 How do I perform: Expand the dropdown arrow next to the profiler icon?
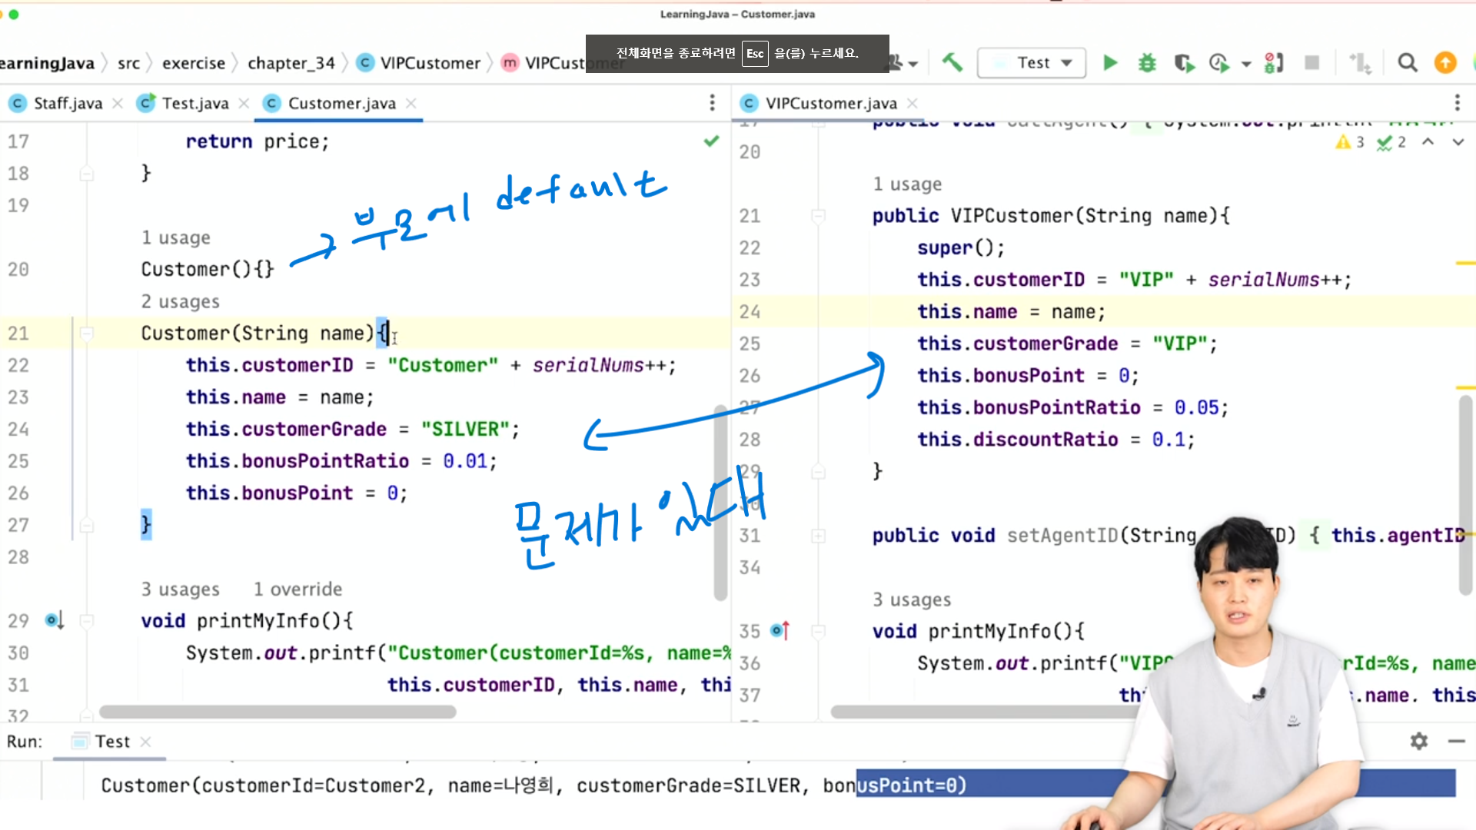[x=1245, y=64]
